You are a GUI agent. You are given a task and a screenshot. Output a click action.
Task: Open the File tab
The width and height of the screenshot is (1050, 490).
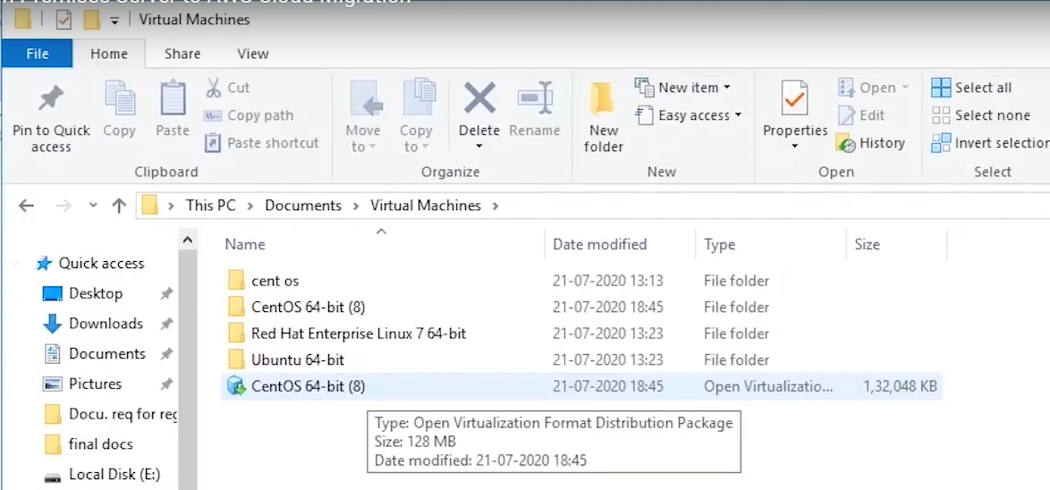(x=37, y=54)
